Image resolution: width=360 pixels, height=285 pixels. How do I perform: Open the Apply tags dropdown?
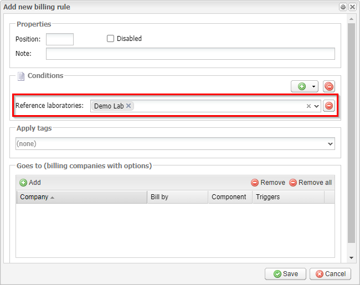click(x=330, y=144)
